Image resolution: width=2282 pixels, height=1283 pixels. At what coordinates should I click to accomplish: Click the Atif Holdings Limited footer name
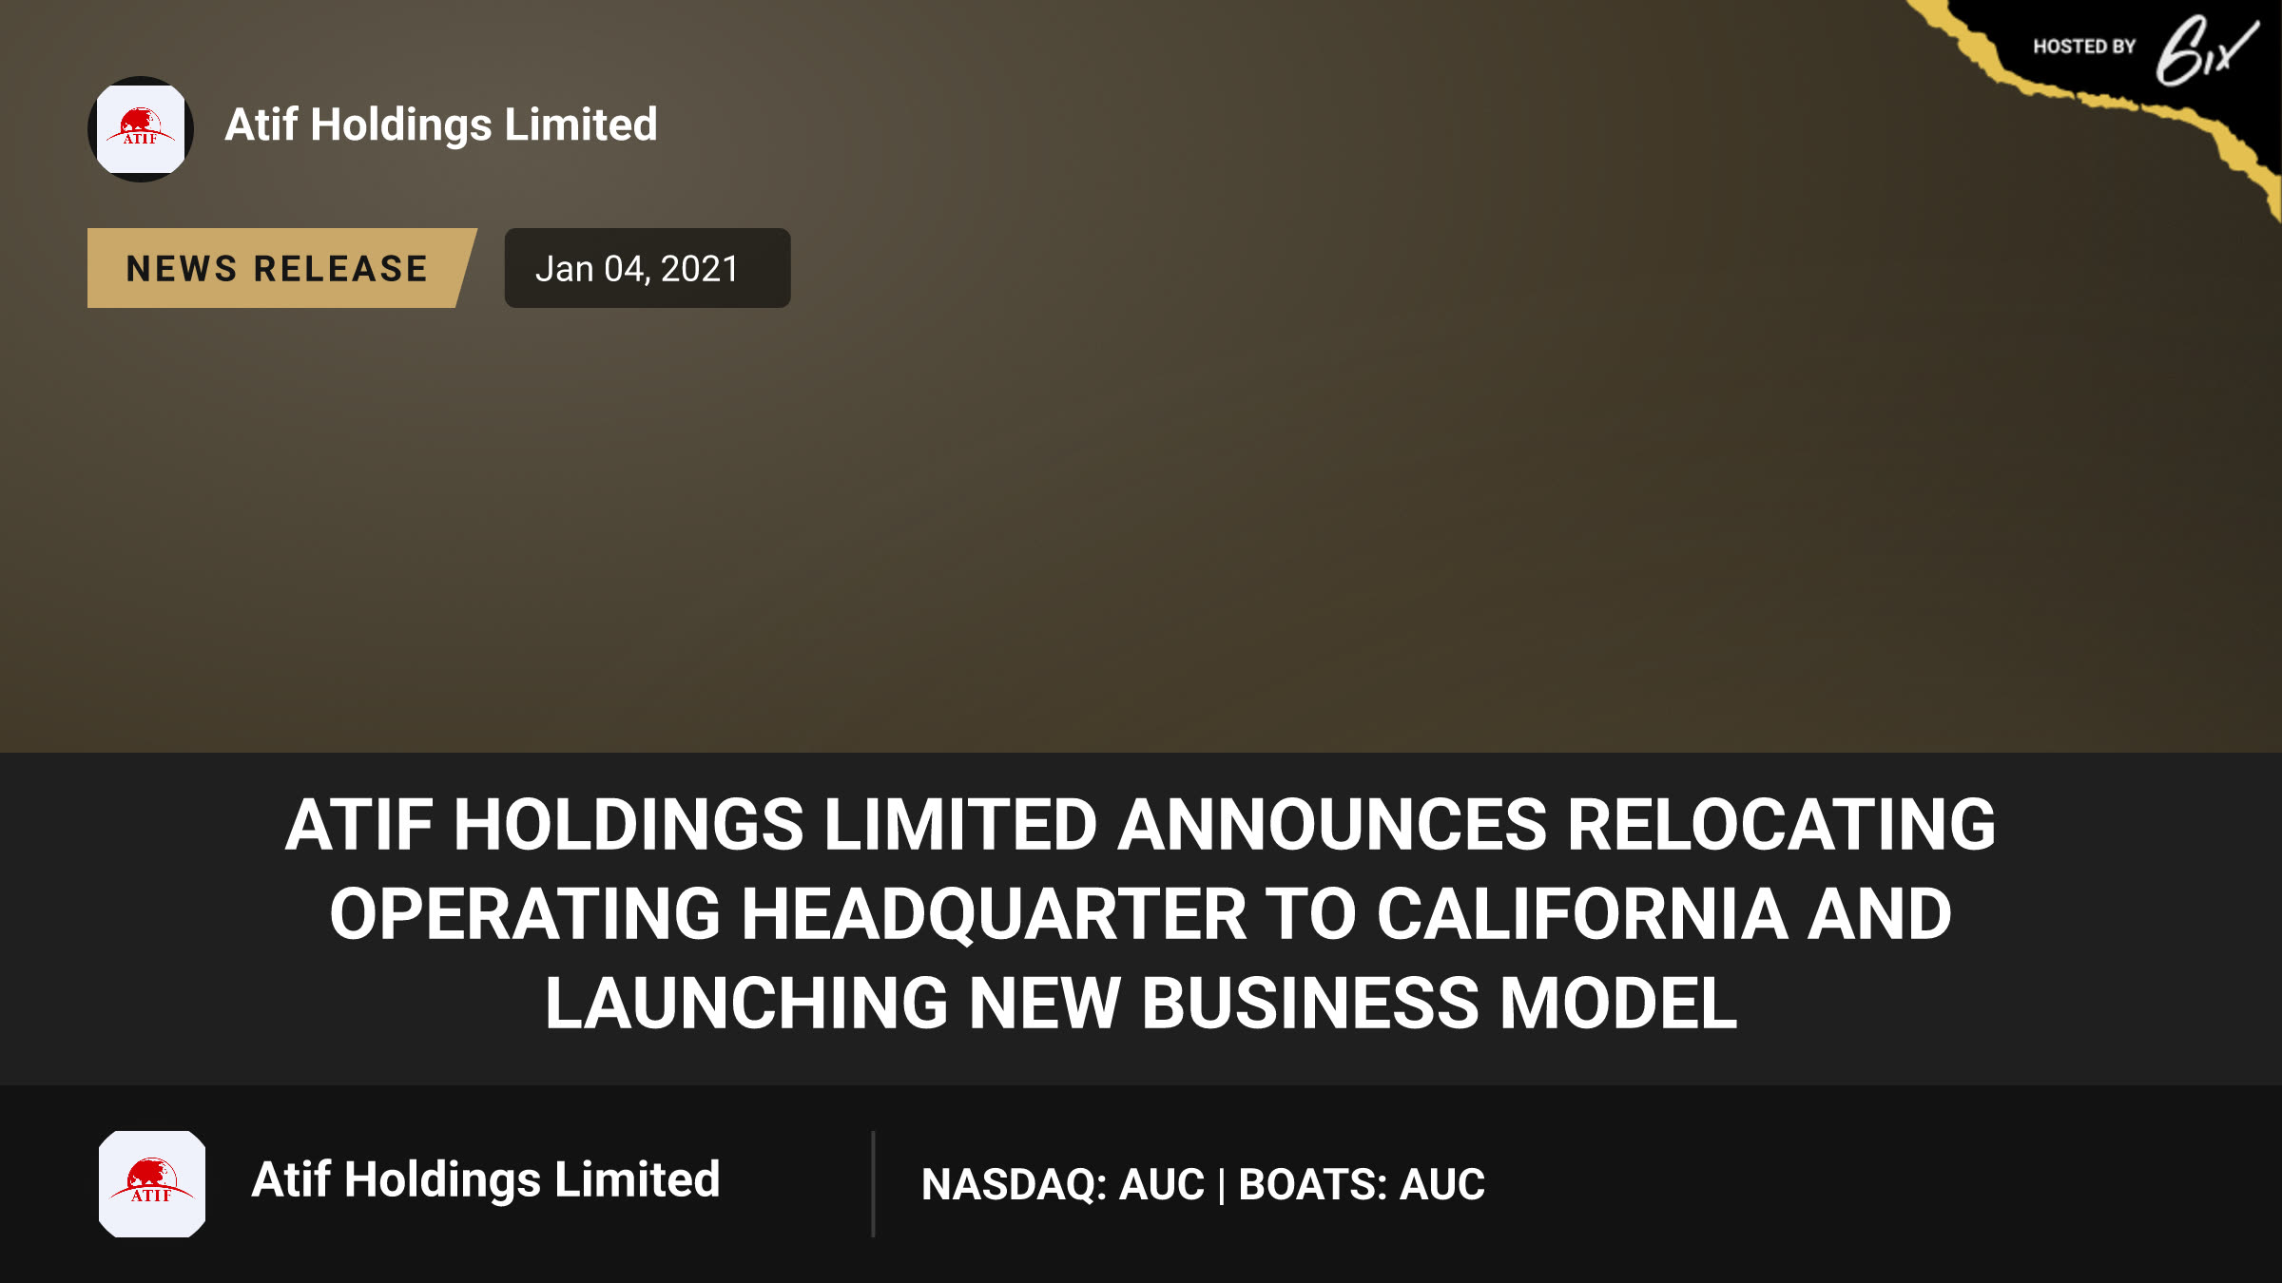486,1179
